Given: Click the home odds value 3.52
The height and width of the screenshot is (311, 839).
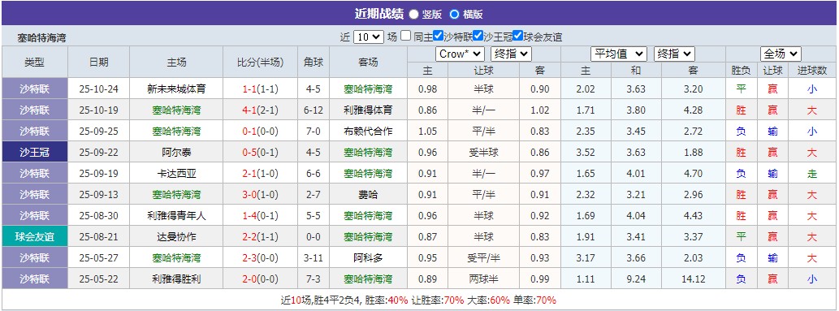Looking at the screenshot, I should point(586,152).
